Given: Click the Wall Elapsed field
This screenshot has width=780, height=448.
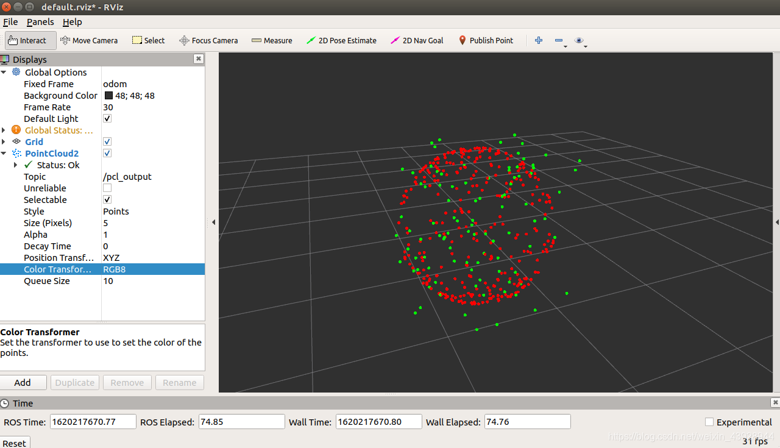Looking at the screenshot, I should coord(527,422).
